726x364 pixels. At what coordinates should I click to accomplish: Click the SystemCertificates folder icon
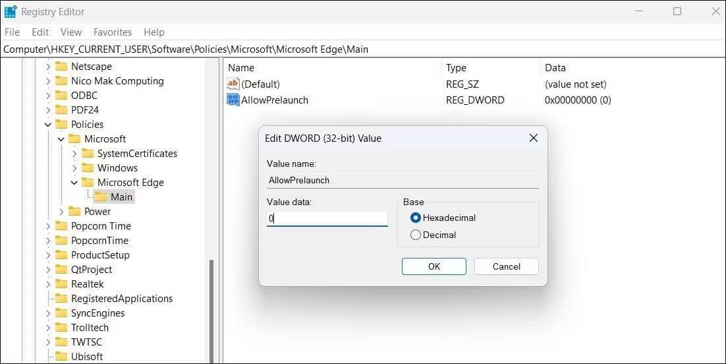click(x=88, y=154)
